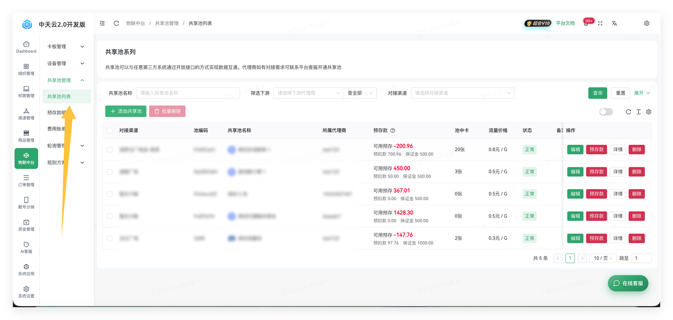Select 共享池列表 menu item

tap(66, 96)
